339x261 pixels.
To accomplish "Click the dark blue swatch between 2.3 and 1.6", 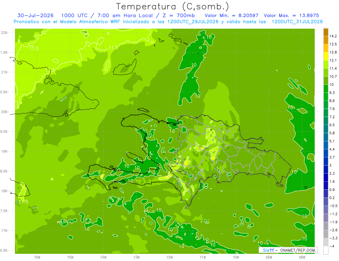I will point(326,178).
